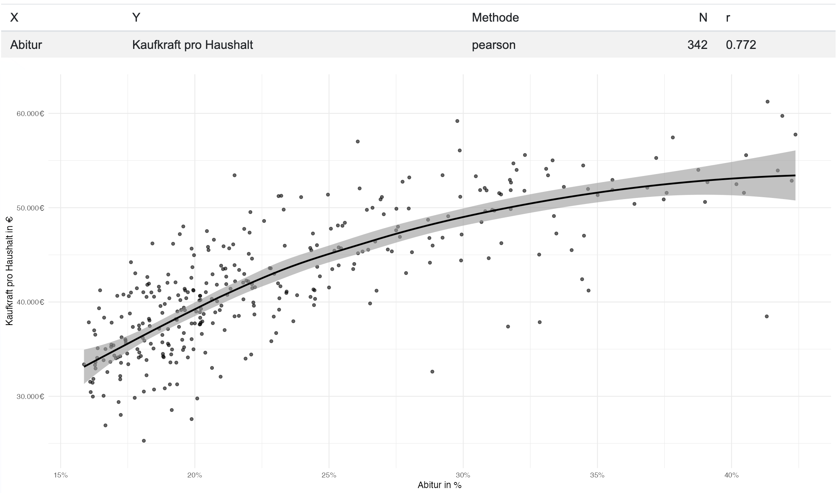Click the 35% x-axis tick label

pyautogui.click(x=597, y=475)
